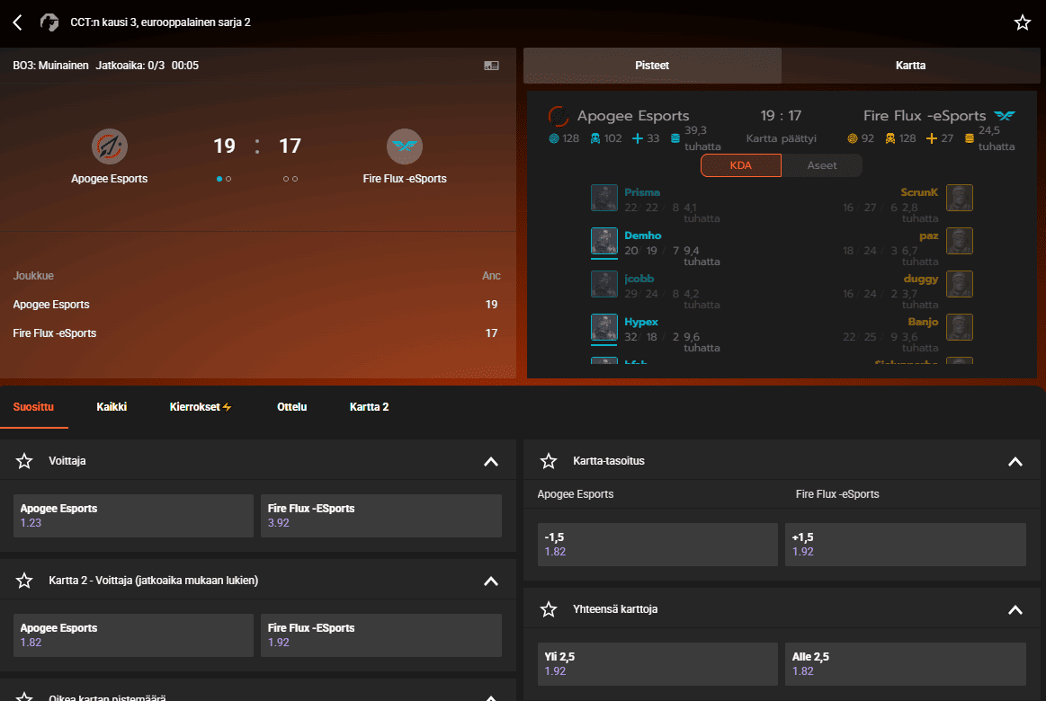
Task: Click the Apogee Esports team logo
Action: coord(110,146)
